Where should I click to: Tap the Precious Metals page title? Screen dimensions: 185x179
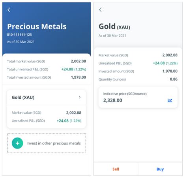click(37, 26)
